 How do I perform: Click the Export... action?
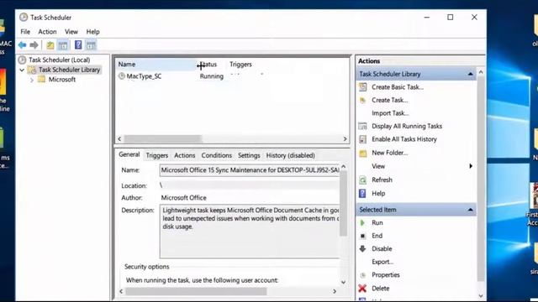(382, 262)
